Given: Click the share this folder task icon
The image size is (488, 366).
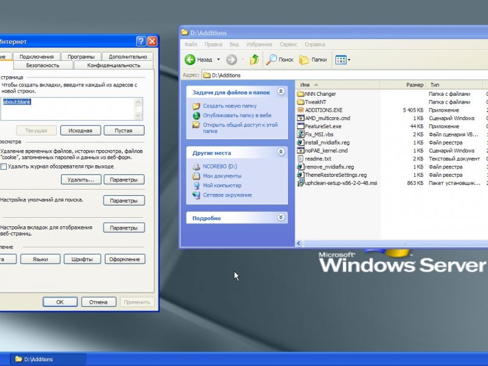Looking at the screenshot, I should click(x=196, y=125).
